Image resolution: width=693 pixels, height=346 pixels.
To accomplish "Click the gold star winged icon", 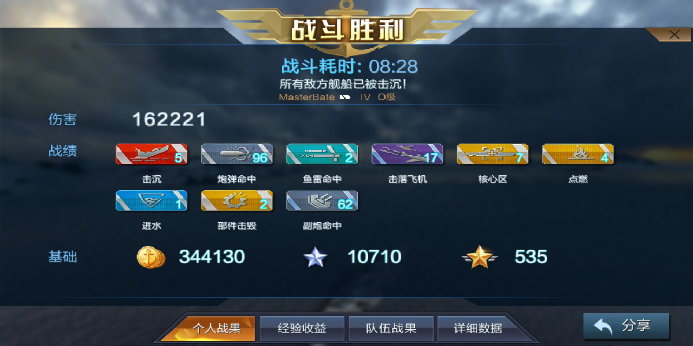I will (480, 257).
